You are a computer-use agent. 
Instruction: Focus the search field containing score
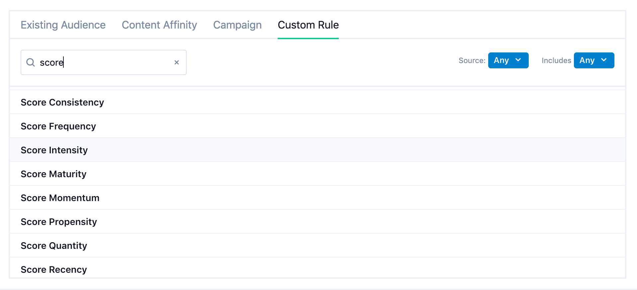click(x=104, y=62)
